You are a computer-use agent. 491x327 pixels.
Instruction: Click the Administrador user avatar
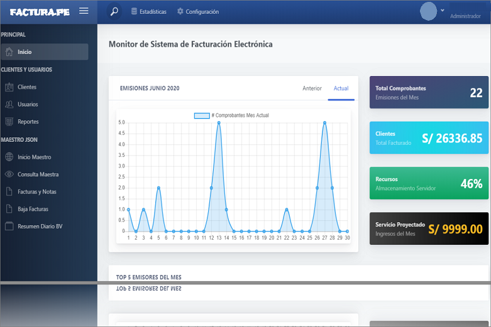tap(428, 11)
